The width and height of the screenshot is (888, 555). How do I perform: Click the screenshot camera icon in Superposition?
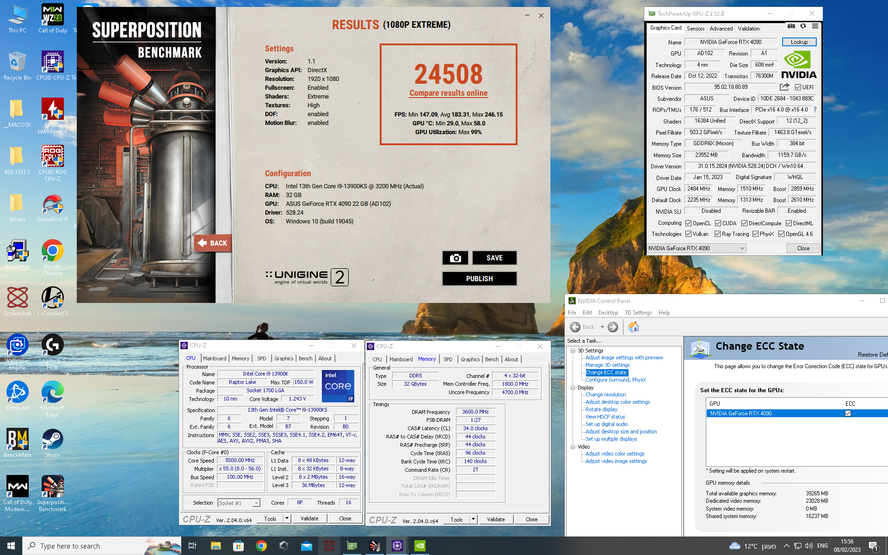pos(455,258)
